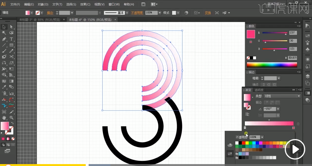Swap fill and stroke with the arrow toggle
Screen dimensions: 312x166
click(x=12, y=123)
